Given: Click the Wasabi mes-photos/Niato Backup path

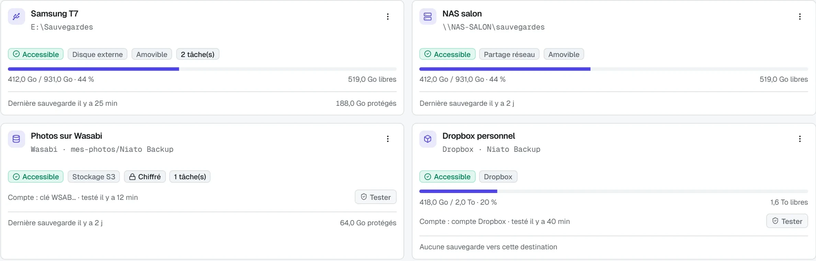Looking at the screenshot, I should 102,149.
